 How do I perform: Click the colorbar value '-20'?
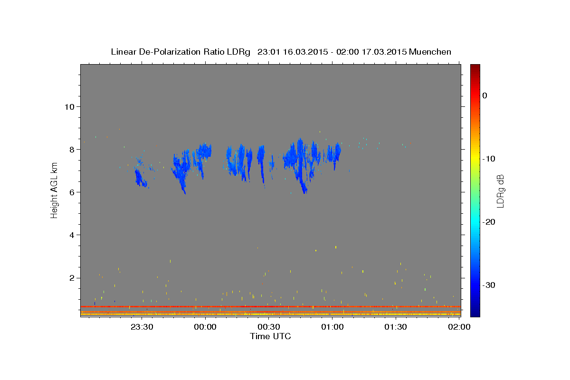click(x=489, y=222)
